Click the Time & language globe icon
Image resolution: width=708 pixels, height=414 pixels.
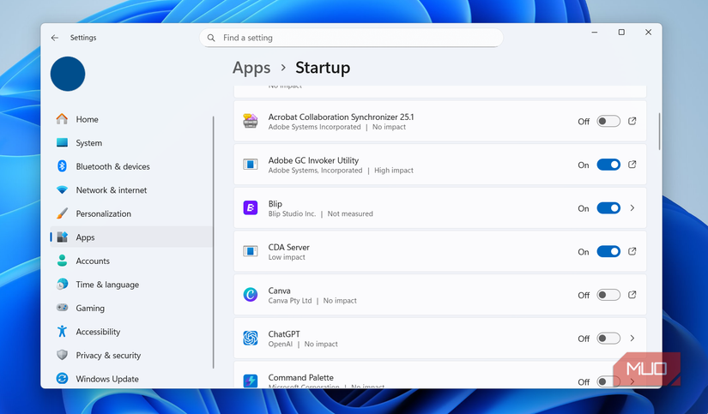tap(62, 284)
